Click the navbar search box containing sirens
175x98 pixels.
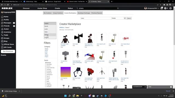[98, 8]
